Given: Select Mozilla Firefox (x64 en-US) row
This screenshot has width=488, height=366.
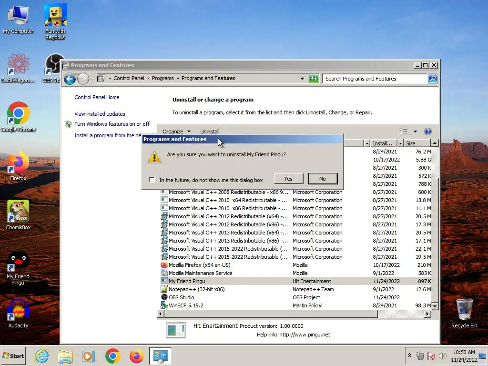Looking at the screenshot, I should click(295, 265).
